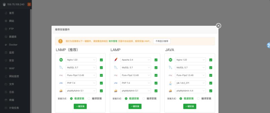This screenshot has height=113, width=270.
Task: Click the Pure-Ftpd icon in LAMP card
Action: point(116,75)
